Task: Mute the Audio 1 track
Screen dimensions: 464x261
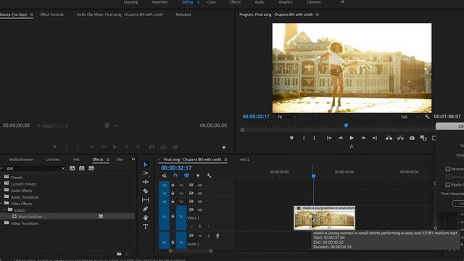Action: pyautogui.click(x=200, y=236)
